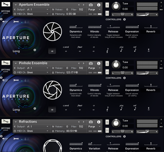Open Long articulation info in Pinhole Ensemble
The image size is (164, 152).
point(35,108)
